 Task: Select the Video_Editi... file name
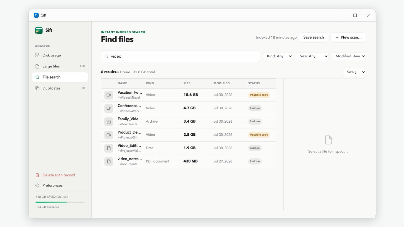click(x=129, y=146)
